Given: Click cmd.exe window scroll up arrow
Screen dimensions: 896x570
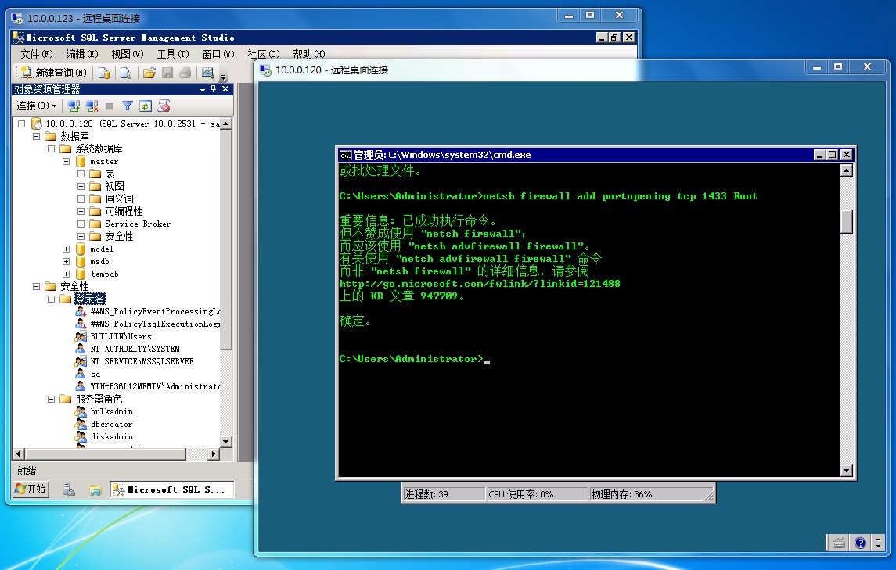Looking at the screenshot, I should click(x=847, y=170).
